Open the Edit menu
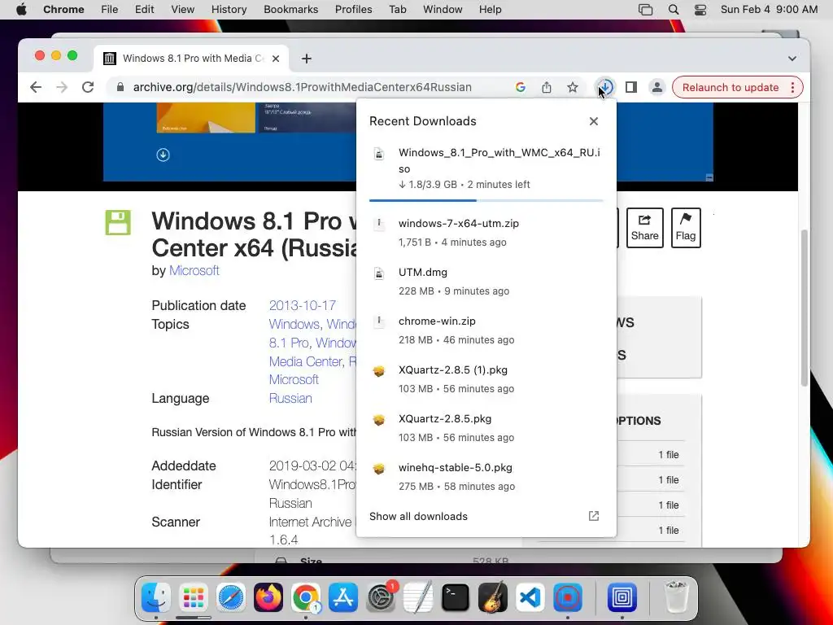Viewport: 833px width, 625px height. coord(145,10)
